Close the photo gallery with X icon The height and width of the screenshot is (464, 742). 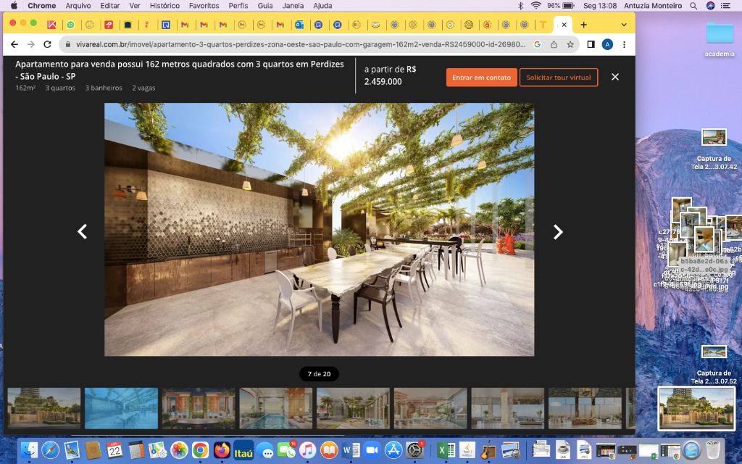[615, 77]
